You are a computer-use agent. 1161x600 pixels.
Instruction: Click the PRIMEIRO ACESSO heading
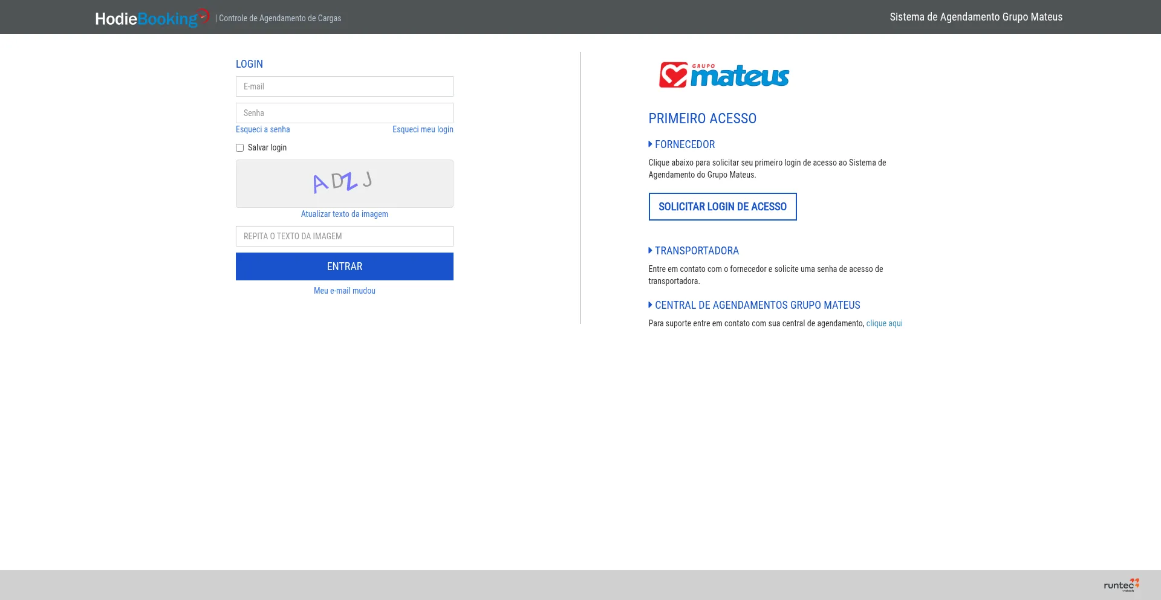click(703, 118)
